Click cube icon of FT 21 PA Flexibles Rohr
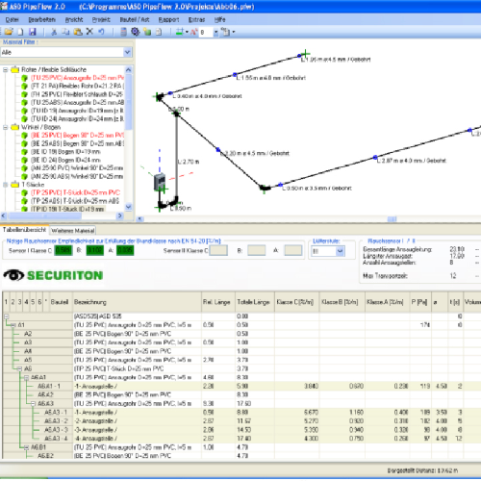Image resolution: width=481 pixels, height=481 pixels. pyautogui.click(x=25, y=87)
